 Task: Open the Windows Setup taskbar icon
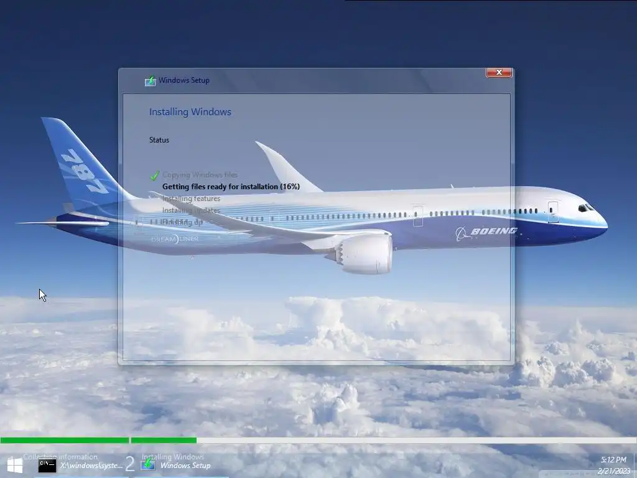click(148, 463)
